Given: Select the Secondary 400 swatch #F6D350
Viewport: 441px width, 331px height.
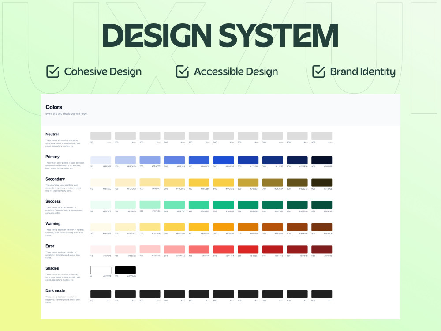Looking at the screenshot, I should [x=199, y=183].
